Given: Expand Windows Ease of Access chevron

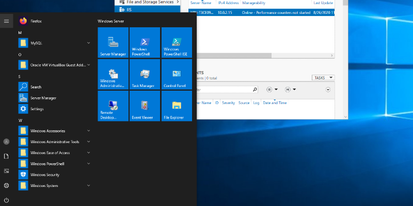Looking at the screenshot, I should 88,152.
